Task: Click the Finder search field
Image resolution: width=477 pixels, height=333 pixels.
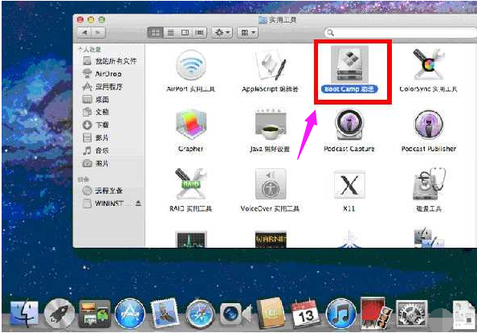Action: [x=400, y=32]
